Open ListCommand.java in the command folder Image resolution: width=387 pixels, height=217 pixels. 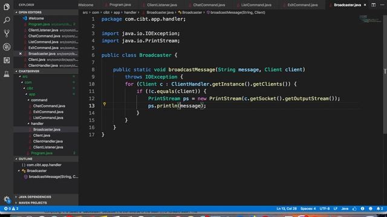point(48,118)
